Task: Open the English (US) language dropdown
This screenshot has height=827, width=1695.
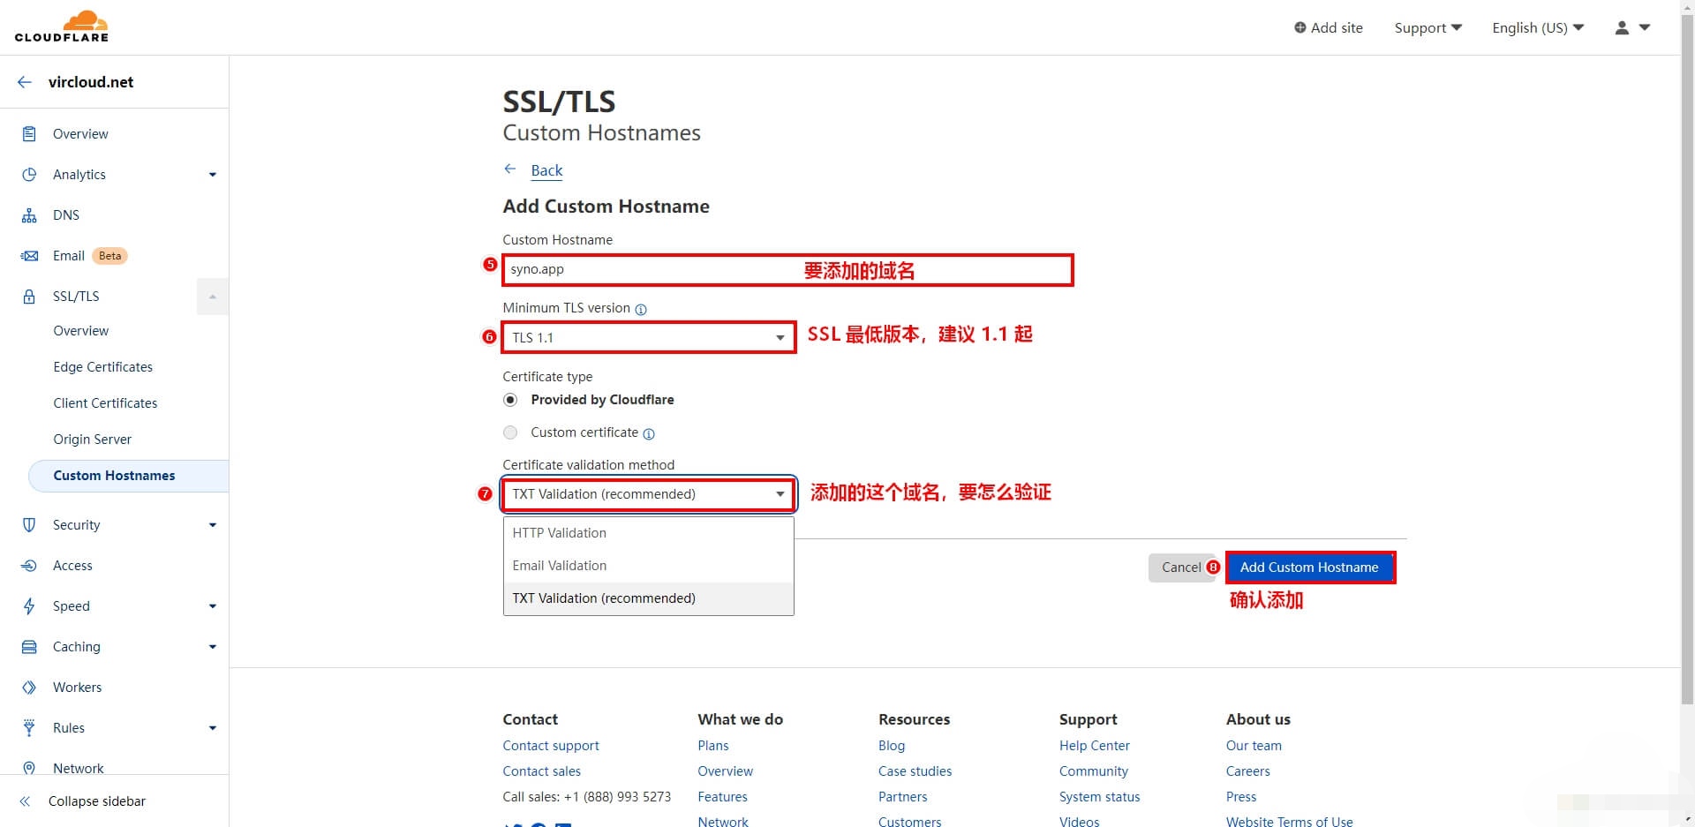Action: [x=1537, y=27]
